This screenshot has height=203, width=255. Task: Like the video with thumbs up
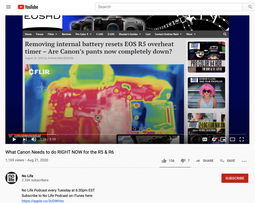click(x=164, y=161)
